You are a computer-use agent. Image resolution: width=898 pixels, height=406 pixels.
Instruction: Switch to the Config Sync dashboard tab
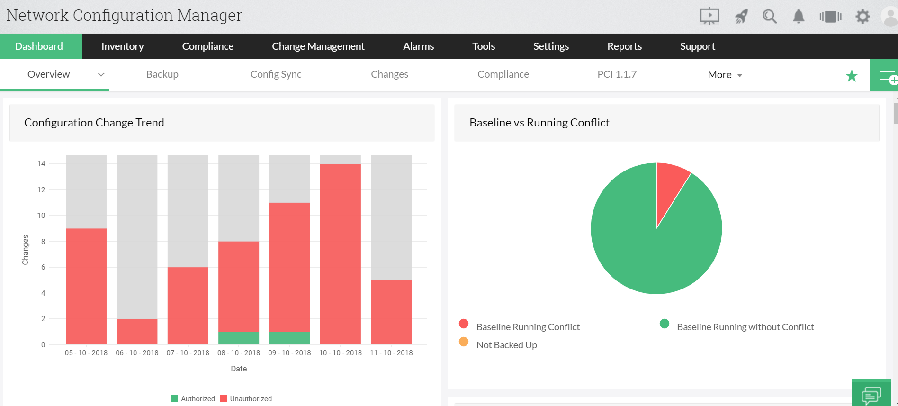pyautogui.click(x=276, y=74)
